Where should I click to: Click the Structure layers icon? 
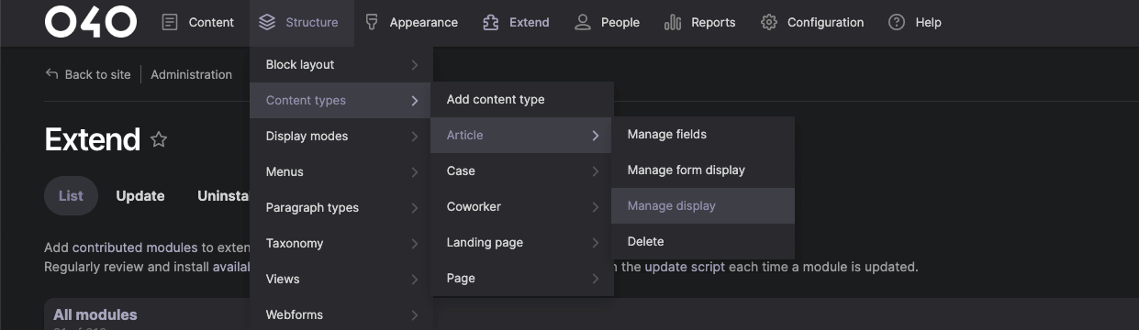click(x=267, y=22)
